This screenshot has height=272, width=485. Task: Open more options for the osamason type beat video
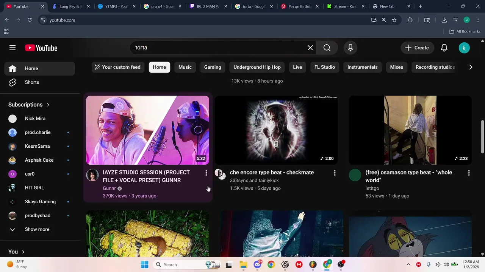pyautogui.click(x=469, y=173)
